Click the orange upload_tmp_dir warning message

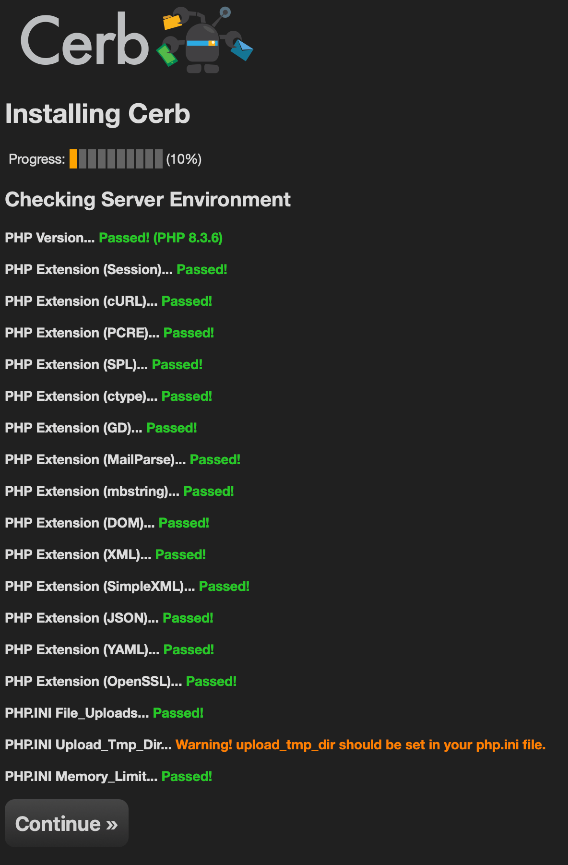click(x=361, y=745)
